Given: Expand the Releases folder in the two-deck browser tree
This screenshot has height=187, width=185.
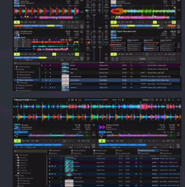Looking at the screenshot, I should pyautogui.click(x=16, y=160).
